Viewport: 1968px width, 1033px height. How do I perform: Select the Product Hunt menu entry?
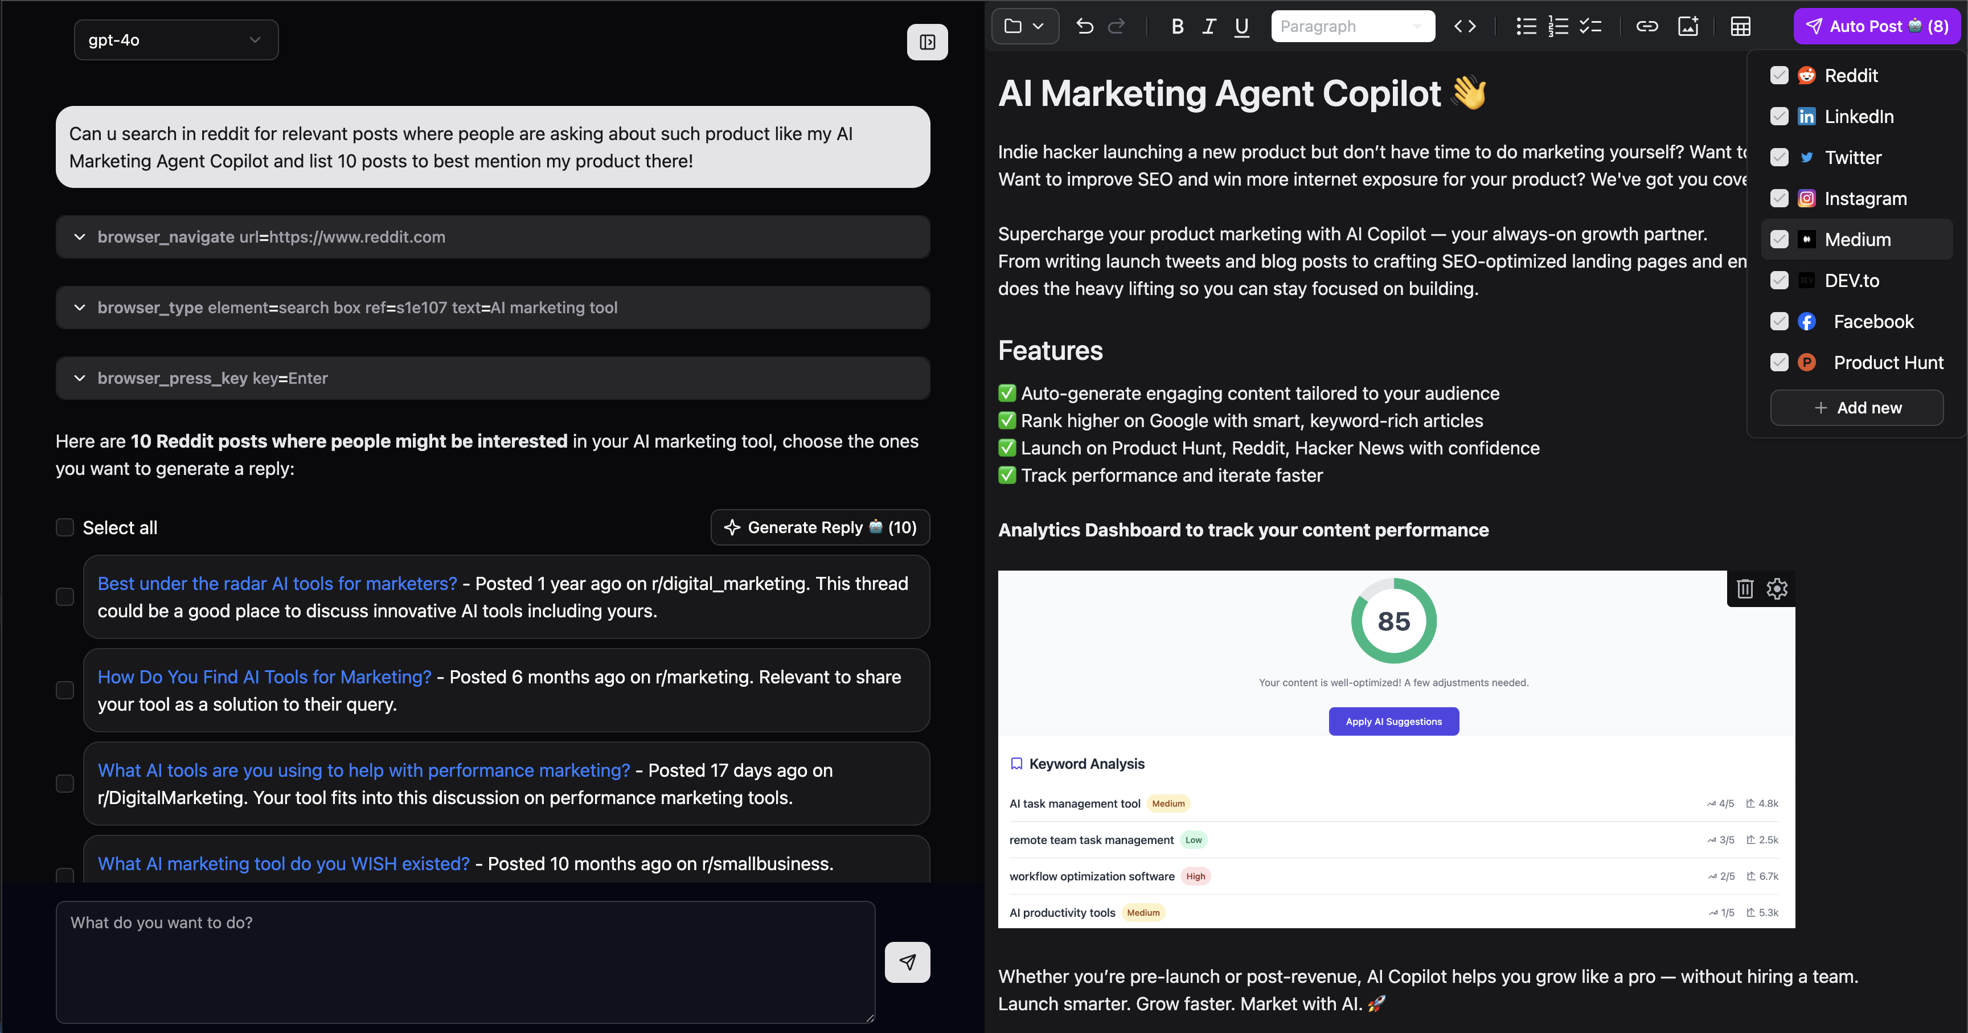[x=1888, y=363]
